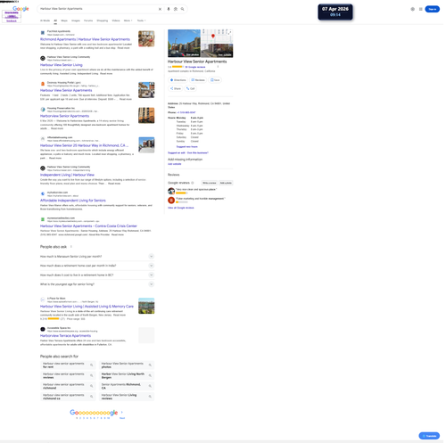Click search icon on 'apartments for rent' suggestion

click(x=92, y=365)
